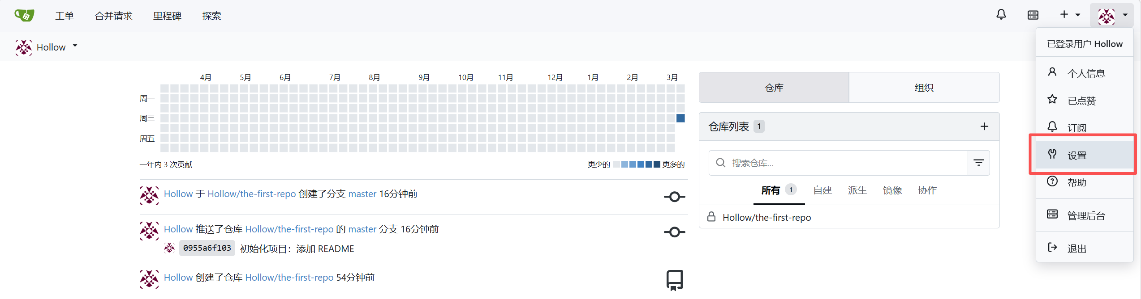Open the 帮助 help item
This screenshot has width=1141, height=299.
coord(1076,182)
